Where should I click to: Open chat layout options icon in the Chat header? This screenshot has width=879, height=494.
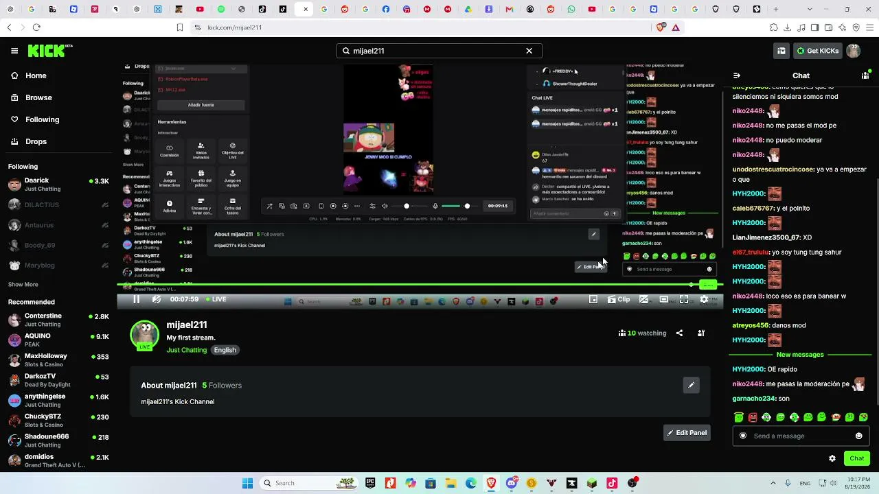tap(865, 75)
